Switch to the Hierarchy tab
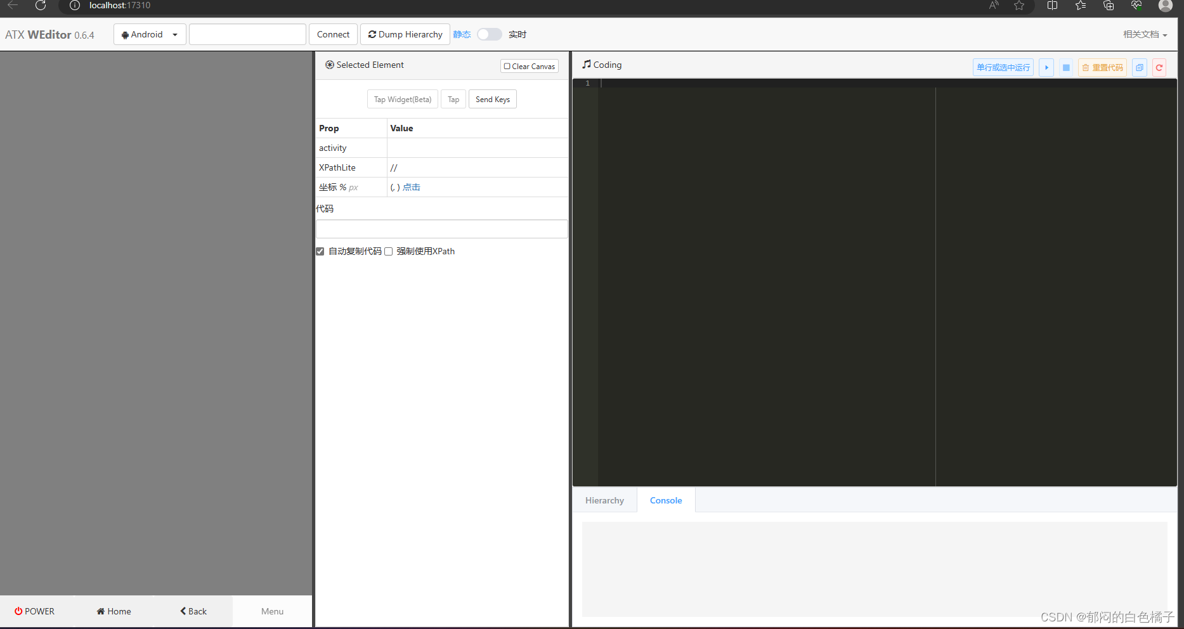The width and height of the screenshot is (1184, 629). 604,500
